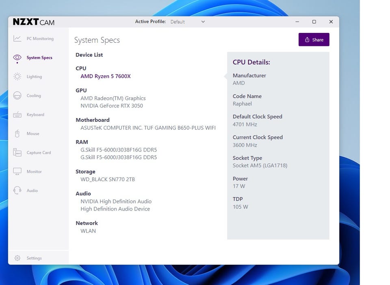Image resolution: width=390 pixels, height=285 pixels.
Task: Select the WLAN network entry
Action: point(88,231)
